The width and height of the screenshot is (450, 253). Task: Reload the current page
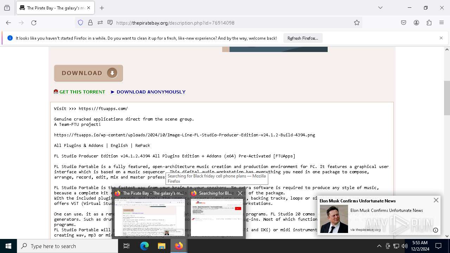[x=34, y=23]
